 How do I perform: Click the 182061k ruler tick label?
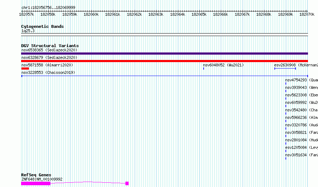[x=113, y=14]
